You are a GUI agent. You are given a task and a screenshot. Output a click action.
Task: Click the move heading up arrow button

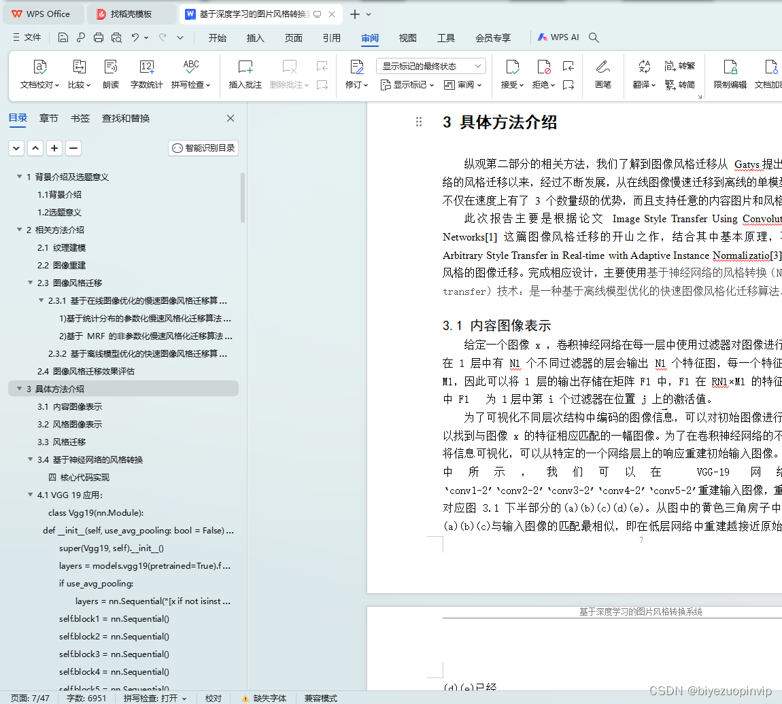point(35,148)
